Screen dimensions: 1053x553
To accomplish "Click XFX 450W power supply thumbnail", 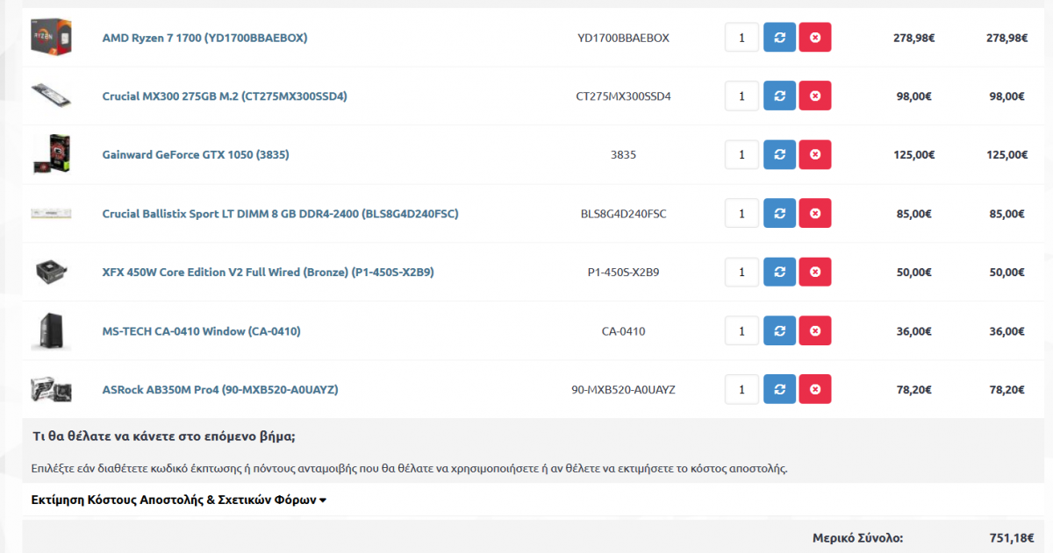I will 51,272.
